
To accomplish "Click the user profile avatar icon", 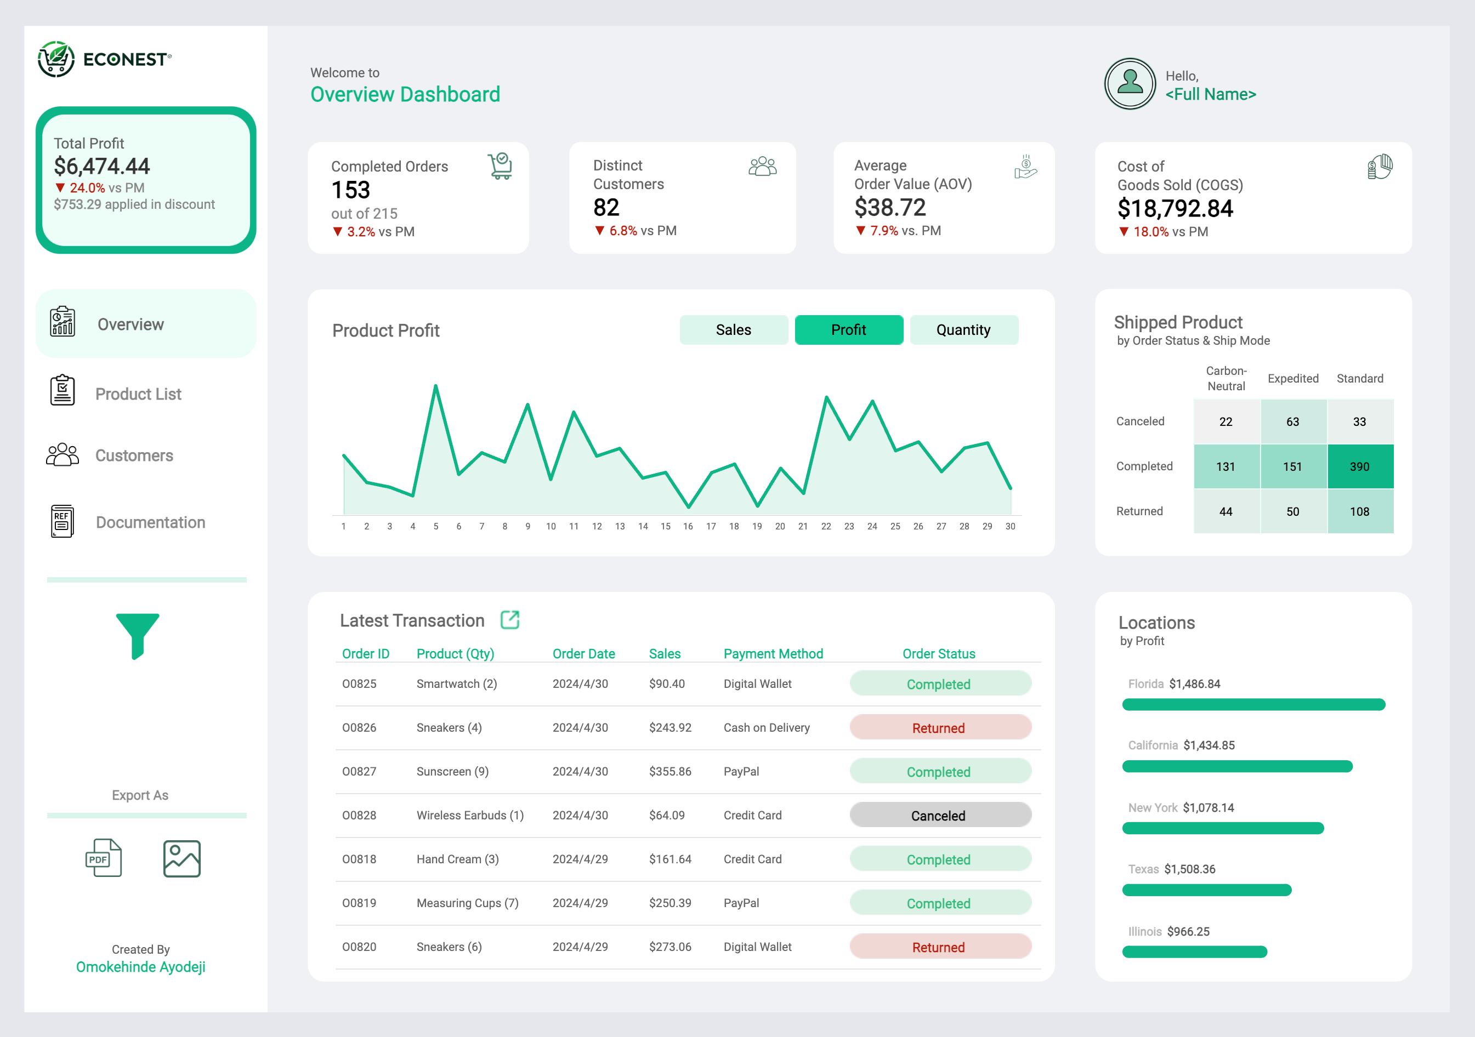I will click(x=1130, y=84).
